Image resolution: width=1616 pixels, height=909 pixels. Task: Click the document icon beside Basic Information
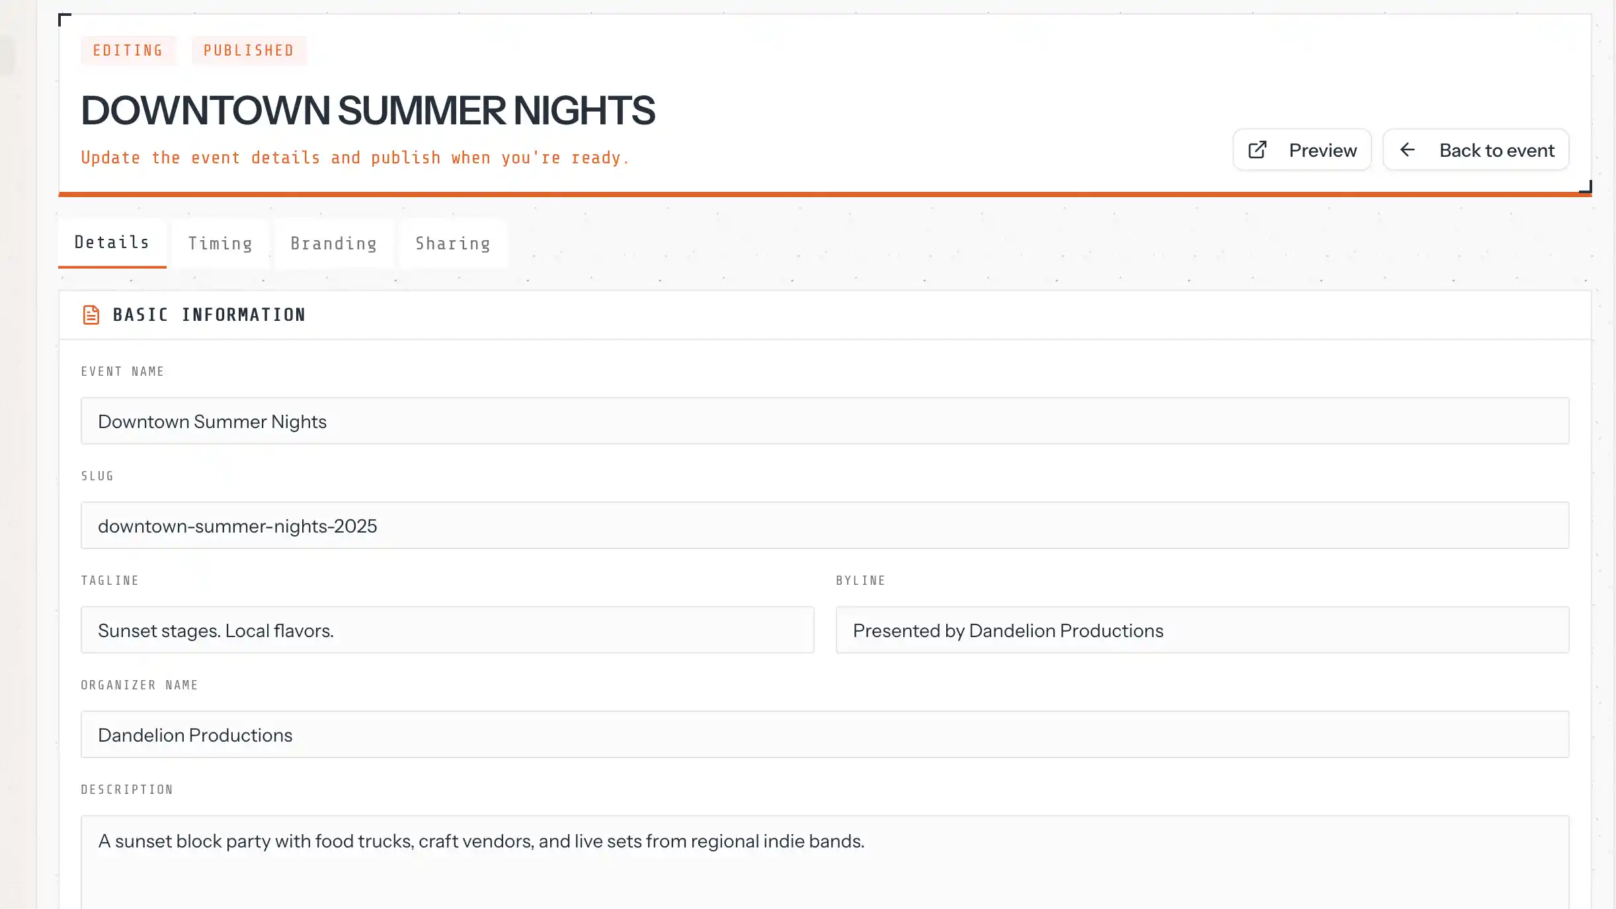tap(91, 315)
